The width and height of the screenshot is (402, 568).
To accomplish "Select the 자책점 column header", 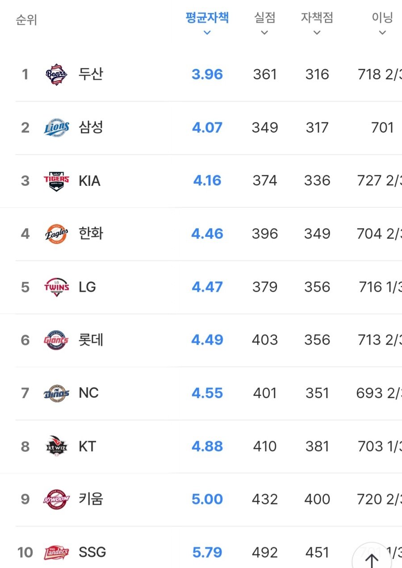I will 317,18.
